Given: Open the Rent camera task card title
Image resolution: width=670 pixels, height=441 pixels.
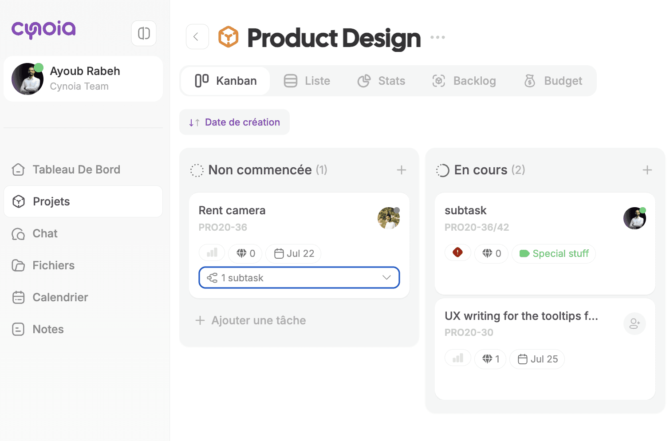Looking at the screenshot, I should tap(232, 210).
